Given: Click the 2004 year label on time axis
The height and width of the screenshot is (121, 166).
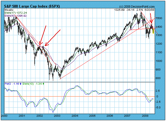Looking at the screenshot, I should click(75, 116).
